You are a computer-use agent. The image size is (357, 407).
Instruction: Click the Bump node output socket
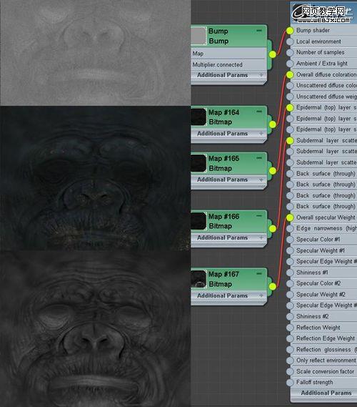[x=272, y=54]
